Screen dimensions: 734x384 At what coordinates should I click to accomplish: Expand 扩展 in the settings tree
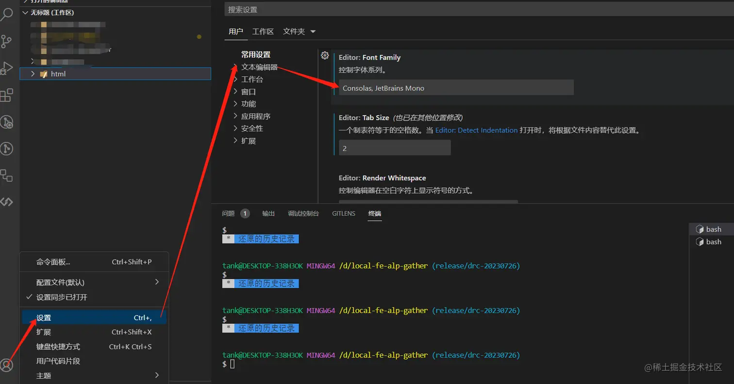click(235, 141)
